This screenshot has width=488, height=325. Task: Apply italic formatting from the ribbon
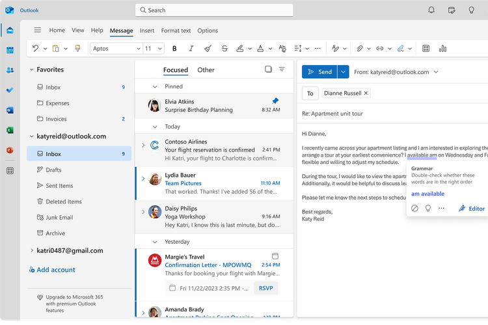point(191,49)
